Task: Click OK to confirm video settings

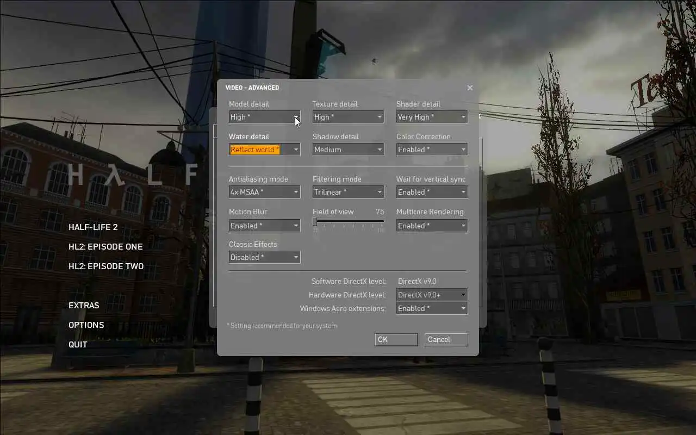Action: tap(396, 339)
